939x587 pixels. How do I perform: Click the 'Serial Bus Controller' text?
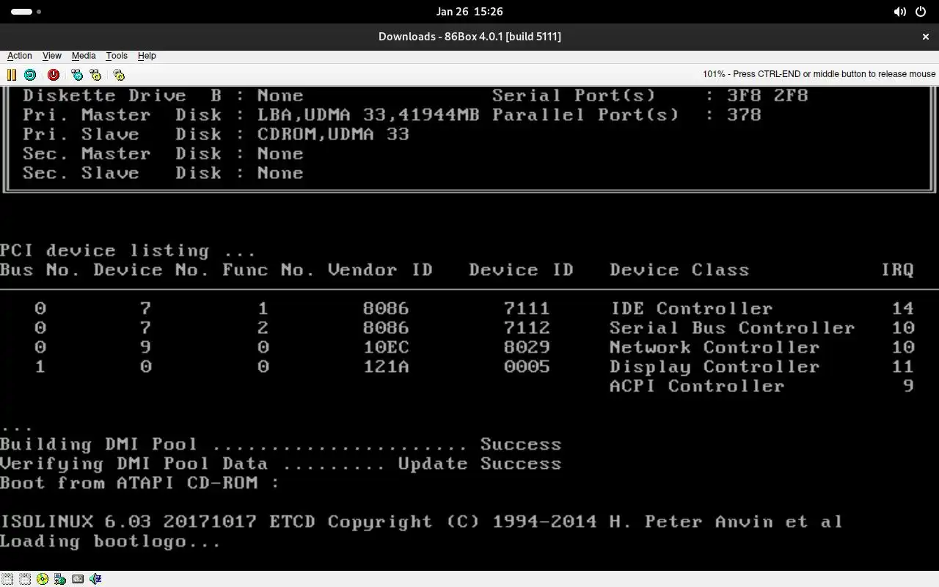click(732, 329)
